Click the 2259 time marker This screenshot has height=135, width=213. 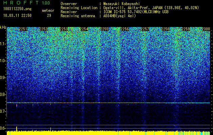[186, 29]
